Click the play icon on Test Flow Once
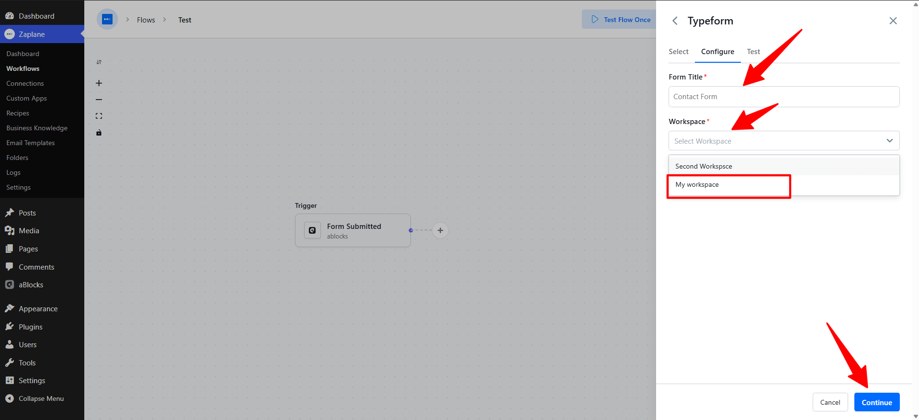The image size is (919, 420). click(595, 20)
